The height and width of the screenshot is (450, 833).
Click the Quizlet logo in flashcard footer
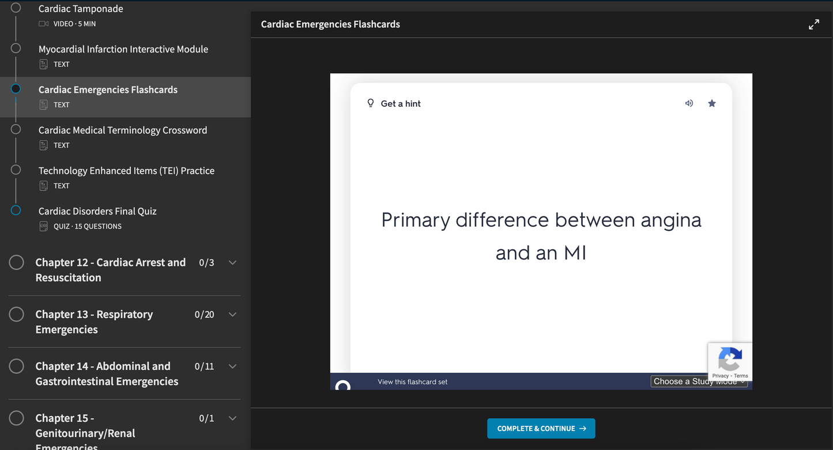pos(343,385)
